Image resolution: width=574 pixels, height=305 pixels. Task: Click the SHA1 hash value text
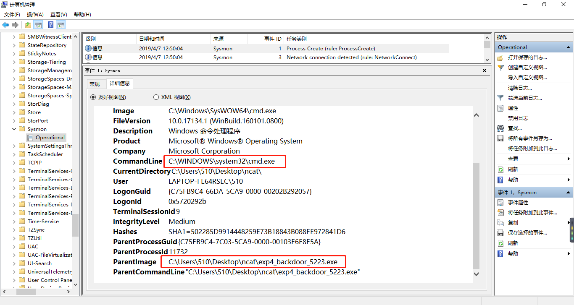[x=257, y=232]
